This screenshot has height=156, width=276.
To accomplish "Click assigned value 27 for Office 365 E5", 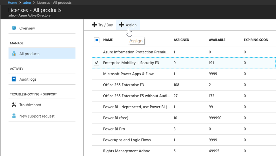I will point(175,96).
